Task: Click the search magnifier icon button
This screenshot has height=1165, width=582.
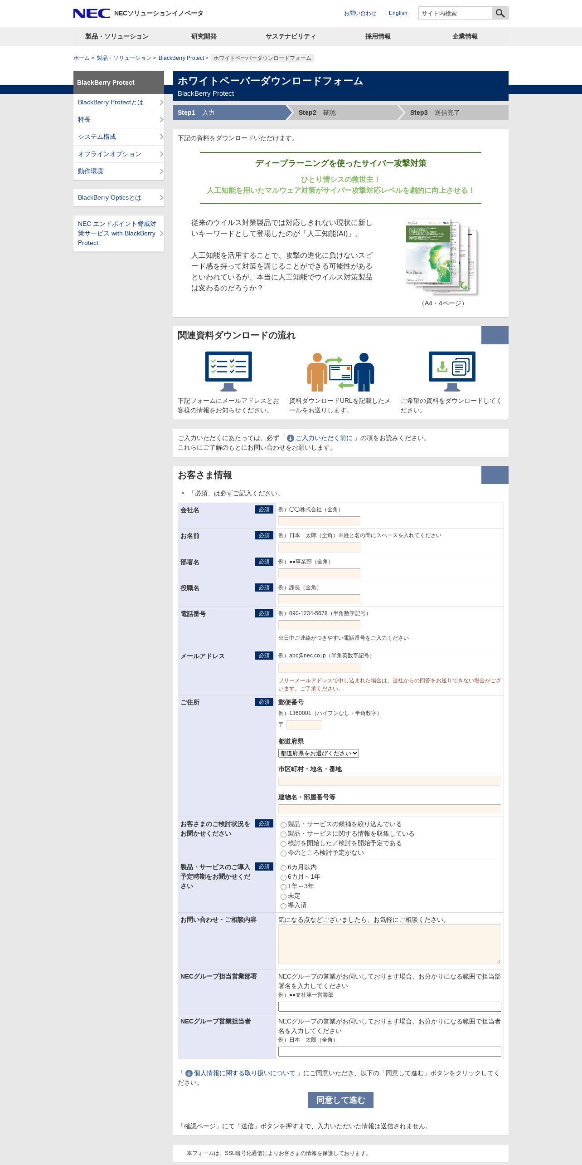Action: tap(500, 13)
